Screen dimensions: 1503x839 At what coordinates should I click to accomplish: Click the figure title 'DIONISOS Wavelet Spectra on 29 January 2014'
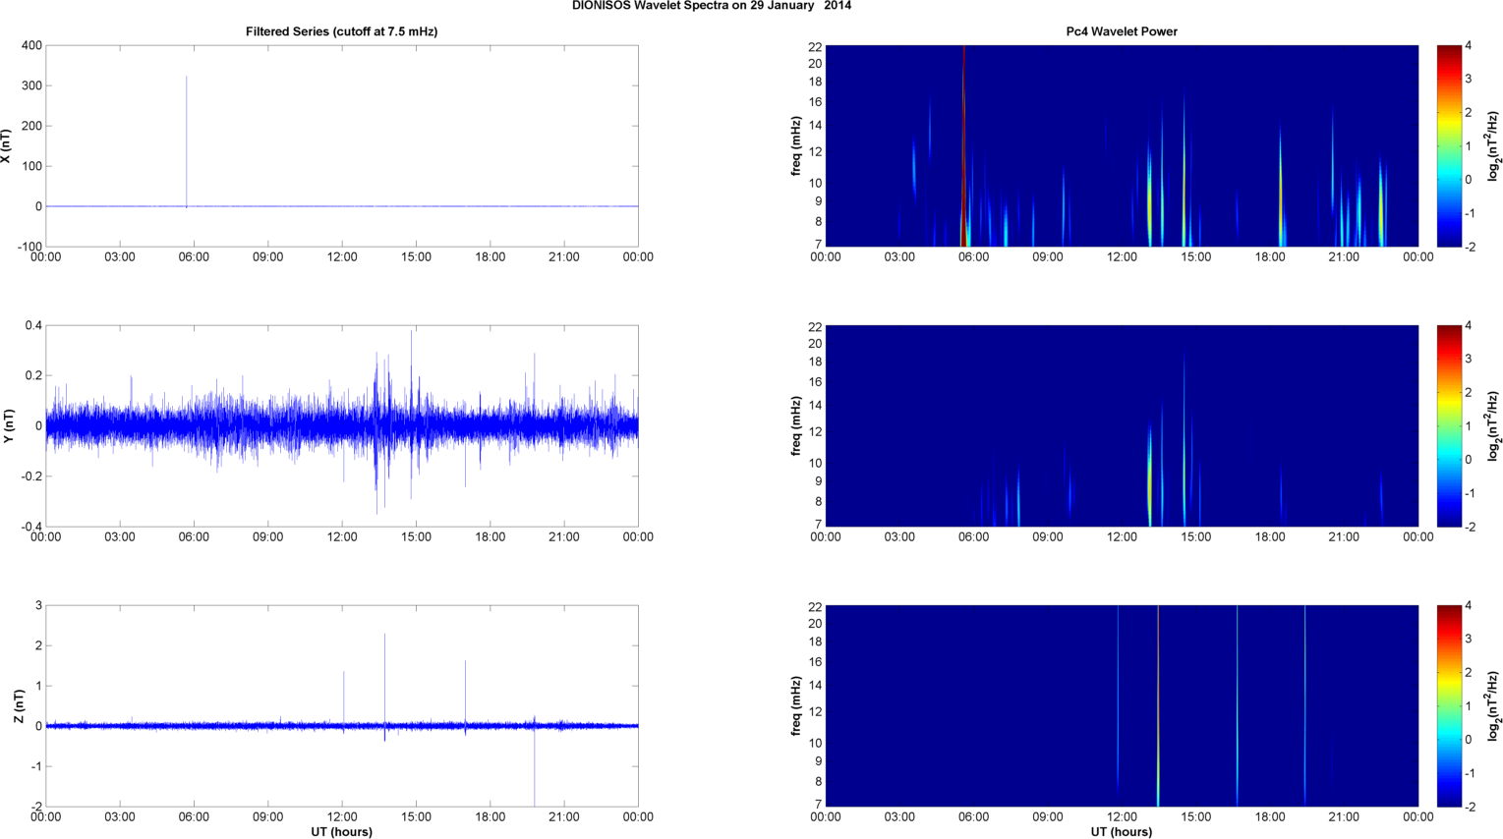(712, 6)
